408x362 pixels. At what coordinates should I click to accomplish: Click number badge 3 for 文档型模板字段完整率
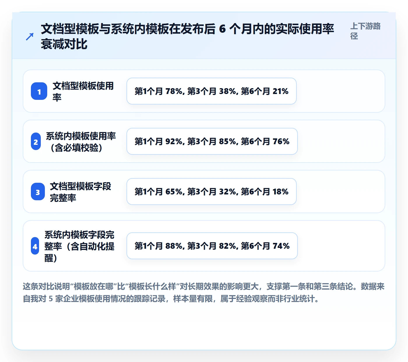pos(38,192)
